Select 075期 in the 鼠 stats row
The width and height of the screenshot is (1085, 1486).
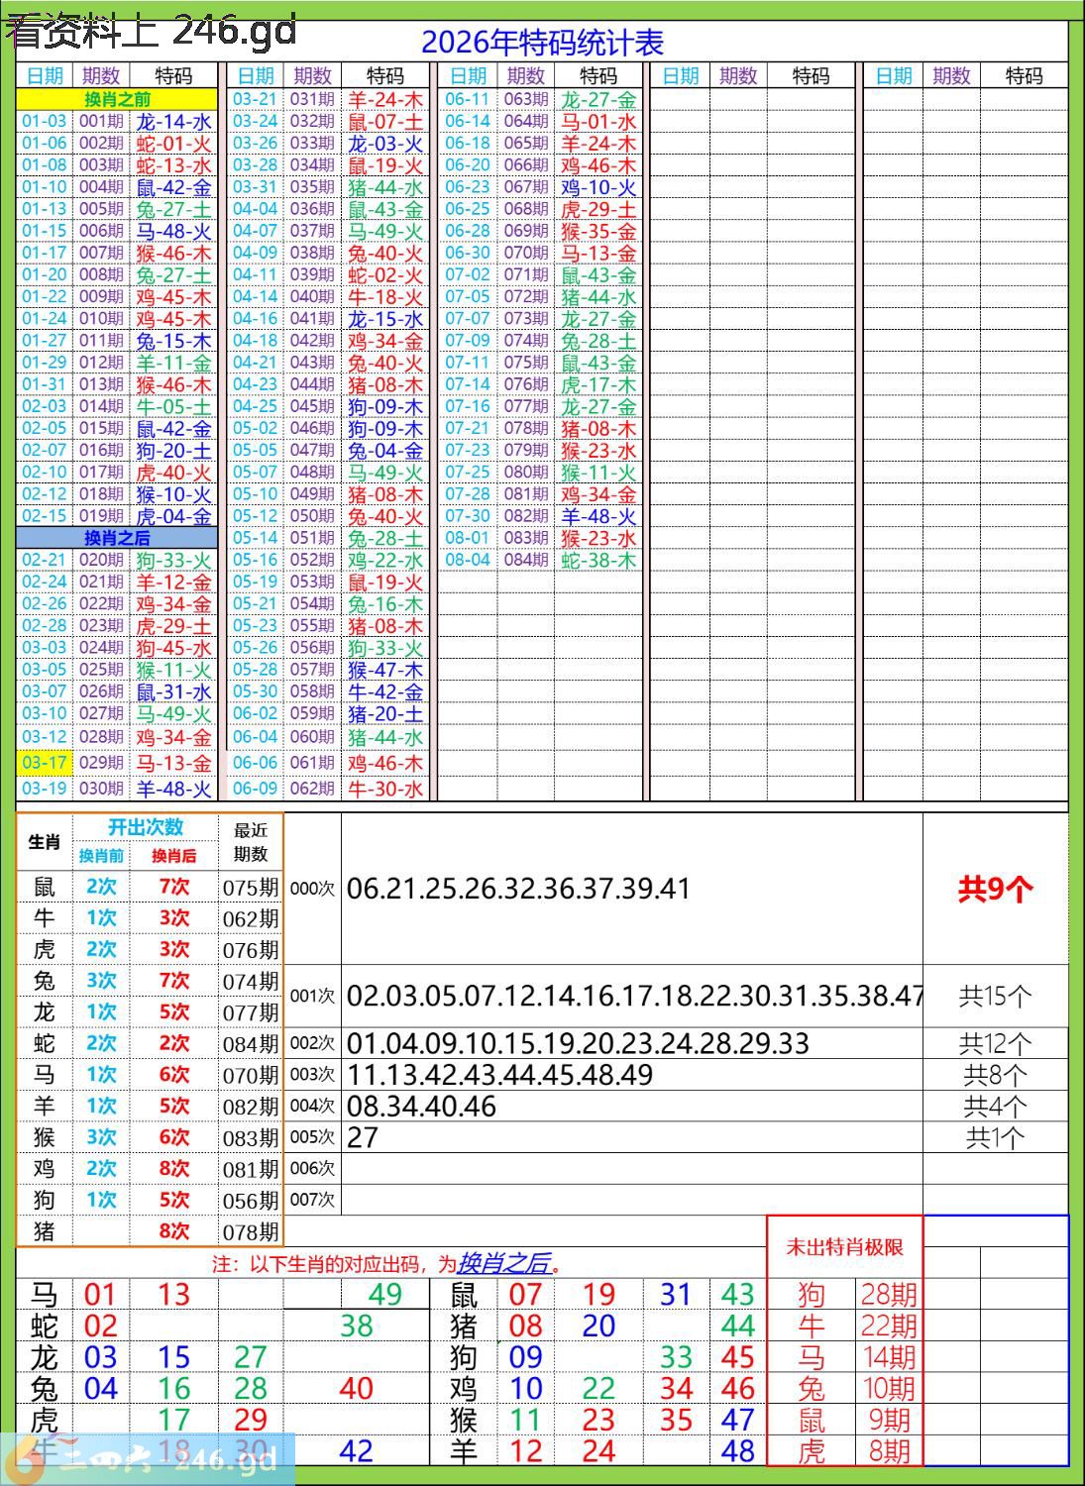251,888
